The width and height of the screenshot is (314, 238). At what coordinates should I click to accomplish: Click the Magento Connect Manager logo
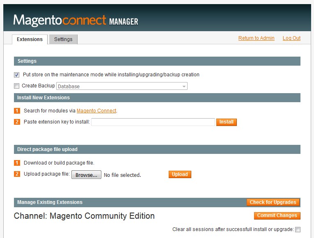point(76,20)
